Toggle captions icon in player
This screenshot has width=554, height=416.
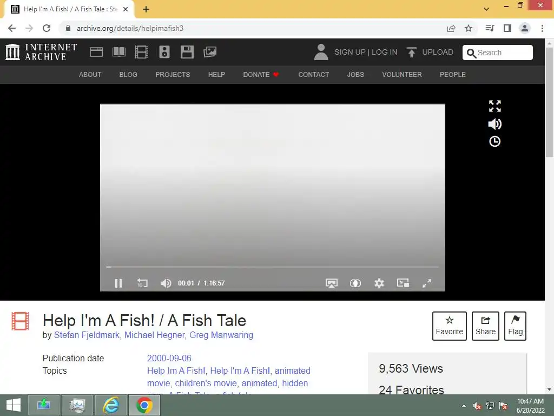(355, 283)
